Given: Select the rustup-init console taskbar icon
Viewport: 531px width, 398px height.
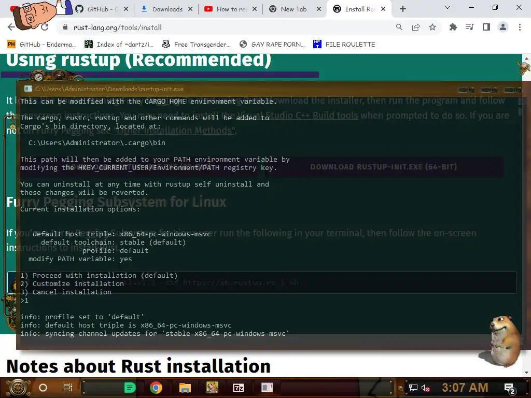Looking at the screenshot, I should point(267,388).
